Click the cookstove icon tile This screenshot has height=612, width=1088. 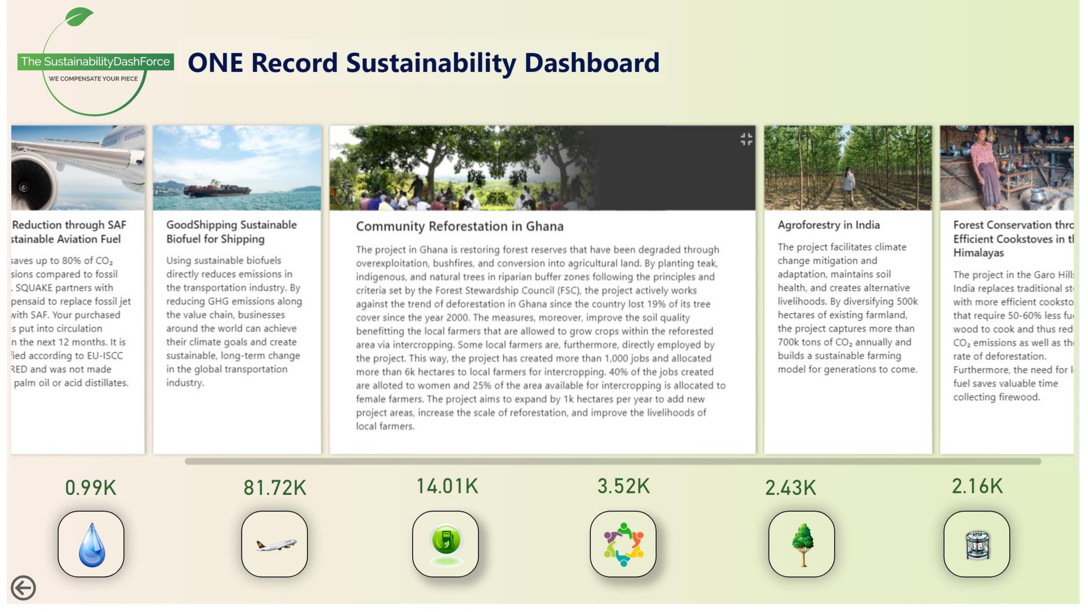(x=976, y=544)
